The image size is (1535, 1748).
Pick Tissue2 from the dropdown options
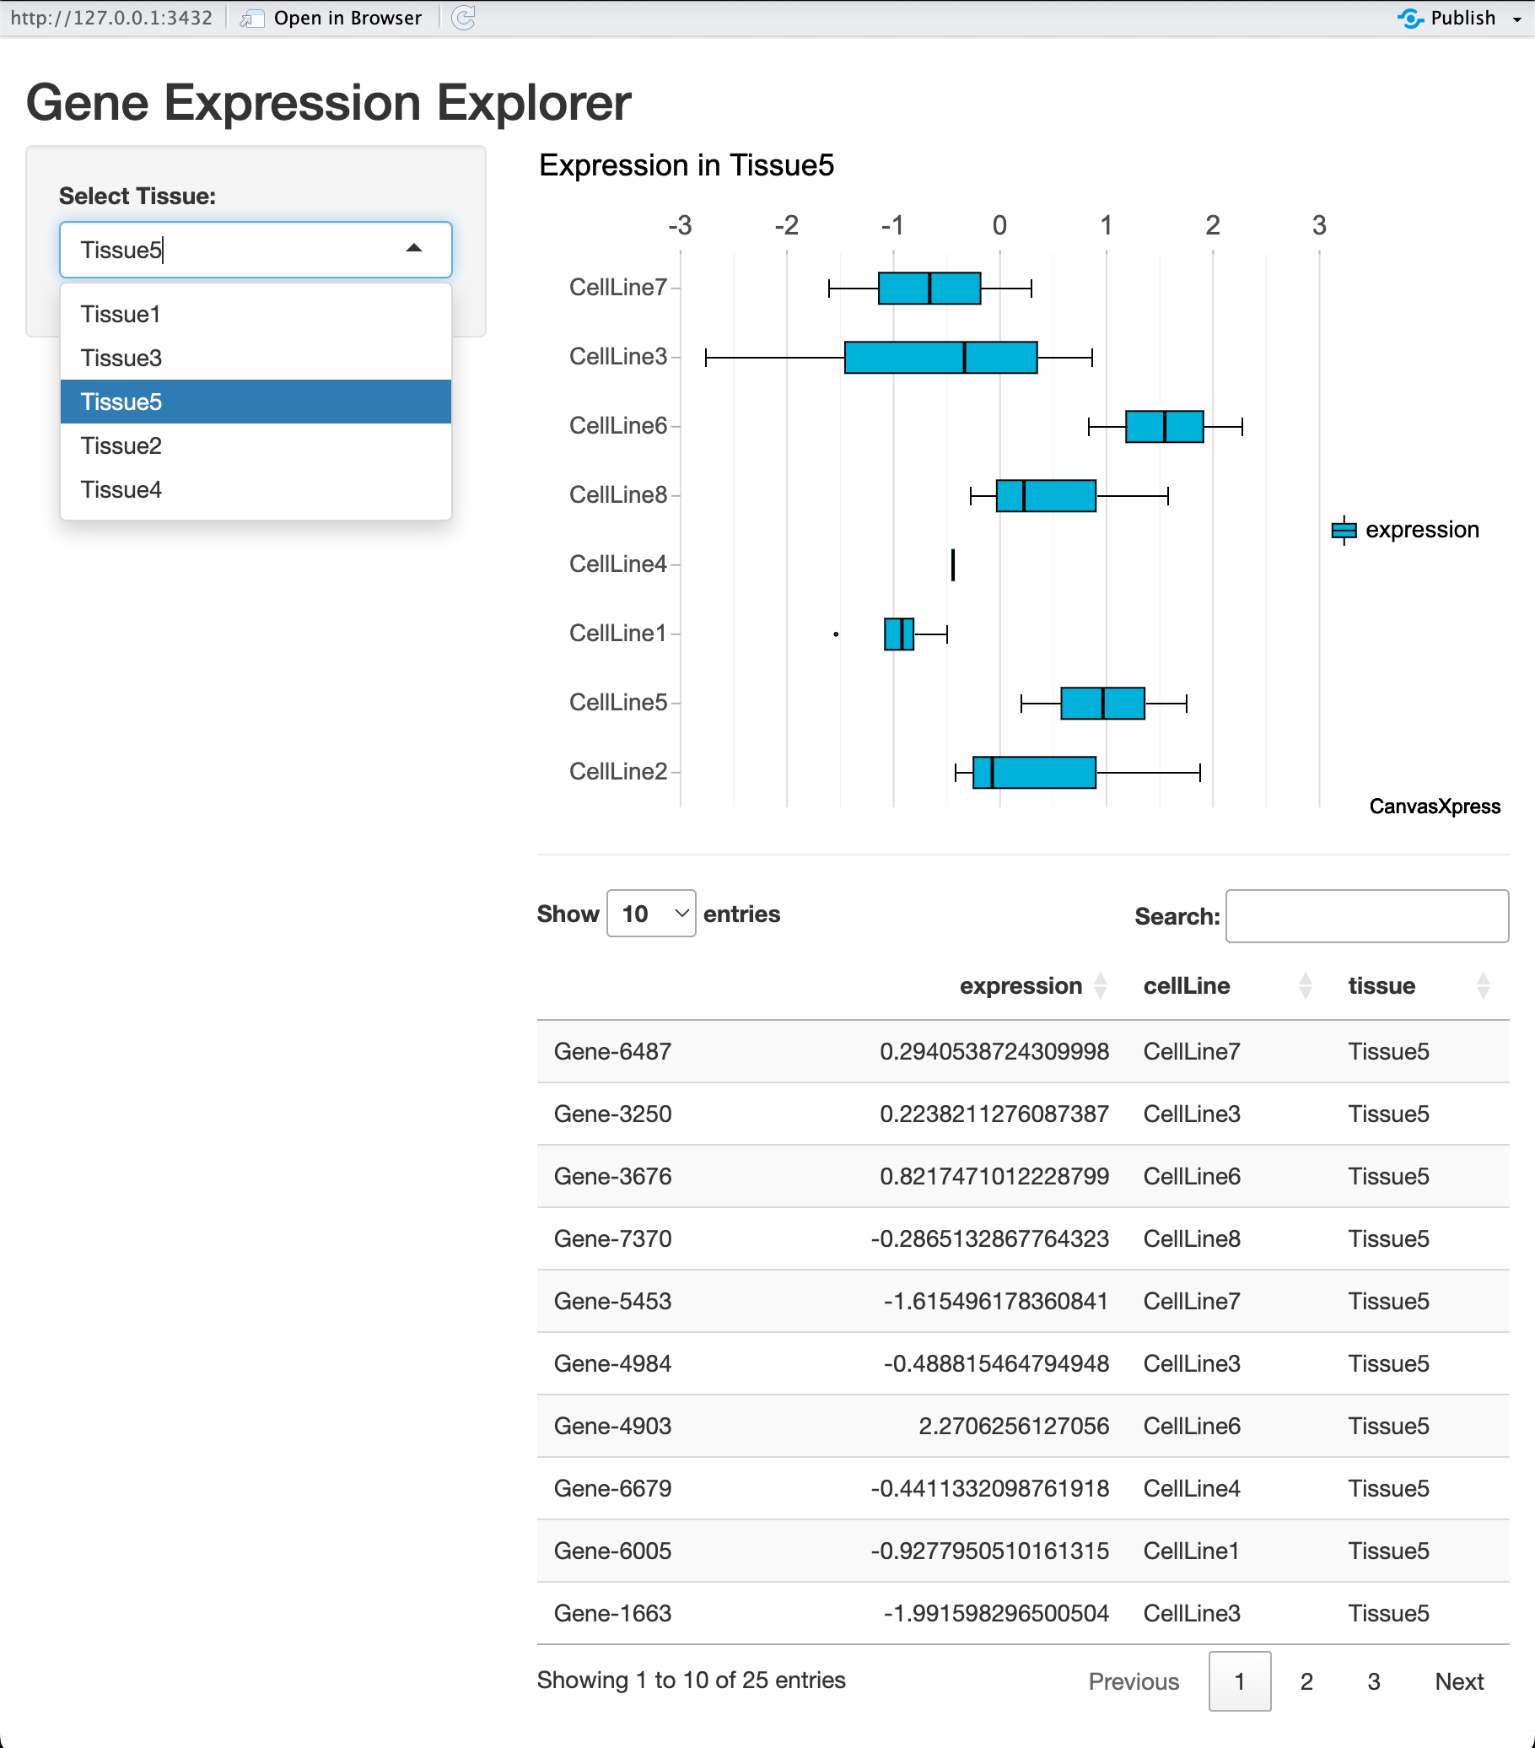tap(121, 445)
